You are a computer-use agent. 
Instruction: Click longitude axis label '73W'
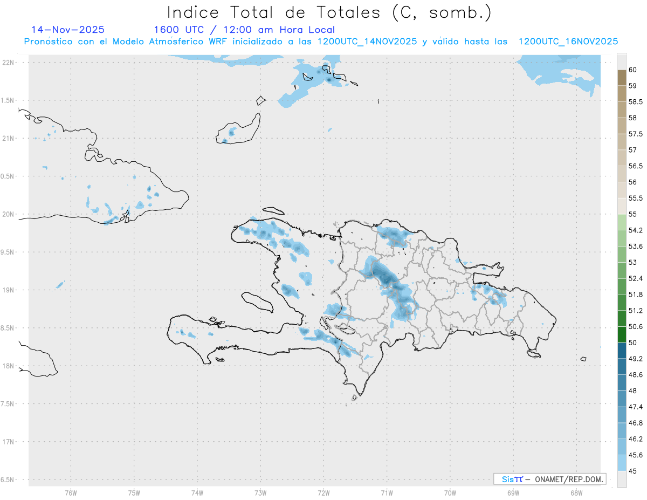(x=260, y=493)
